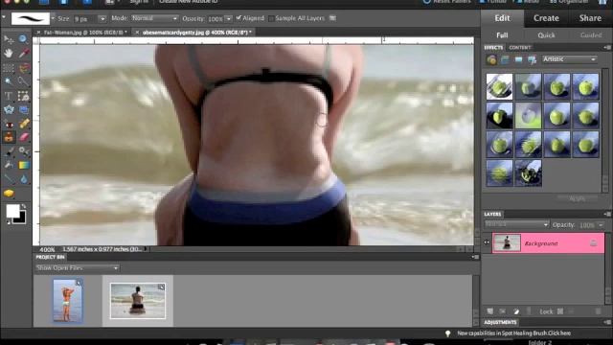Viewport: 613px width, 345px height.
Task: Select the Lasso tool
Action: pyautogui.click(x=23, y=68)
